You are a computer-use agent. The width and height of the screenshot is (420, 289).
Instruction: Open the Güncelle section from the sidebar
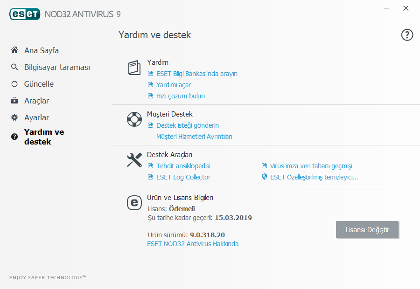pos(40,84)
